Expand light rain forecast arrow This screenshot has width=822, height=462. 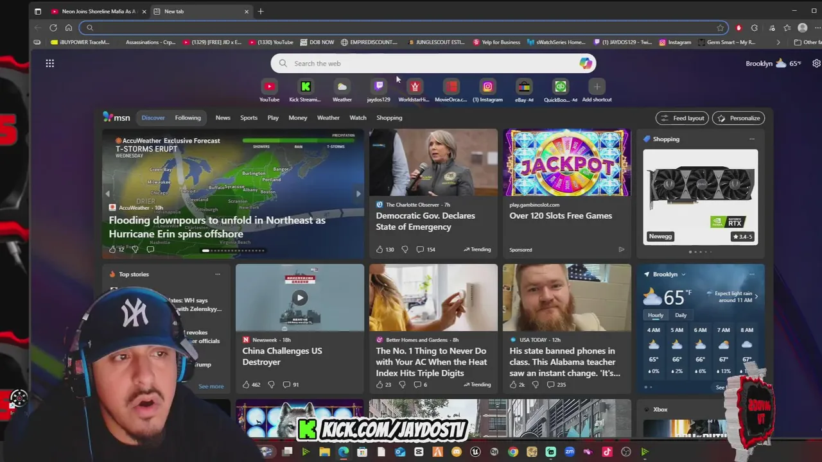[756, 296]
